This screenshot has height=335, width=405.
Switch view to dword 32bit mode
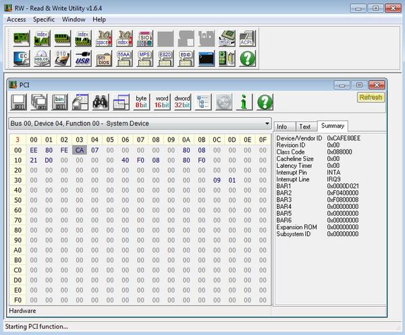[x=182, y=102]
